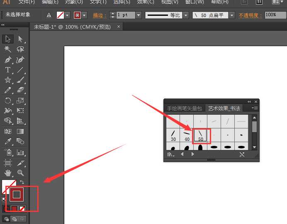Click the dark red stroke swatch
Screen dimensions: 287x224
(16, 194)
